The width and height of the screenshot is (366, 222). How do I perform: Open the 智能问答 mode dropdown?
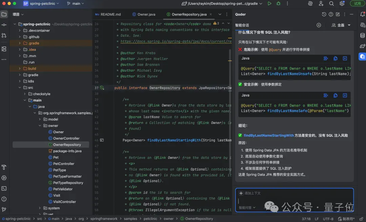(x=247, y=207)
